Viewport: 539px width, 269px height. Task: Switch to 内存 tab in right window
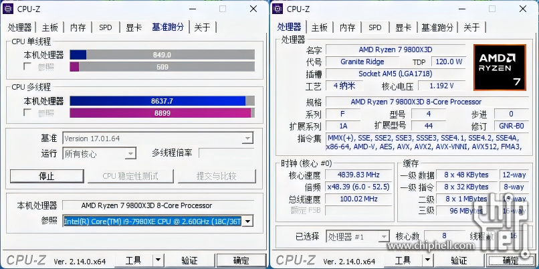tap(348, 27)
